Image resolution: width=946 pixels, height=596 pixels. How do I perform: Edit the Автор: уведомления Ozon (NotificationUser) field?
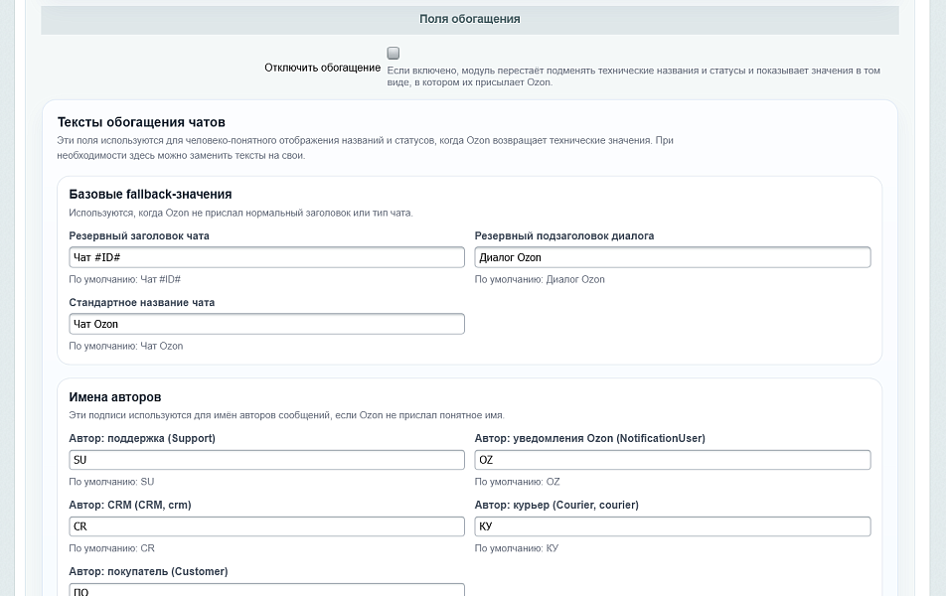click(673, 460)
